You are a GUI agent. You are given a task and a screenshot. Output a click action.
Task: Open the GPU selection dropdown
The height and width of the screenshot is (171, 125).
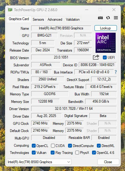tap(39, 162)
